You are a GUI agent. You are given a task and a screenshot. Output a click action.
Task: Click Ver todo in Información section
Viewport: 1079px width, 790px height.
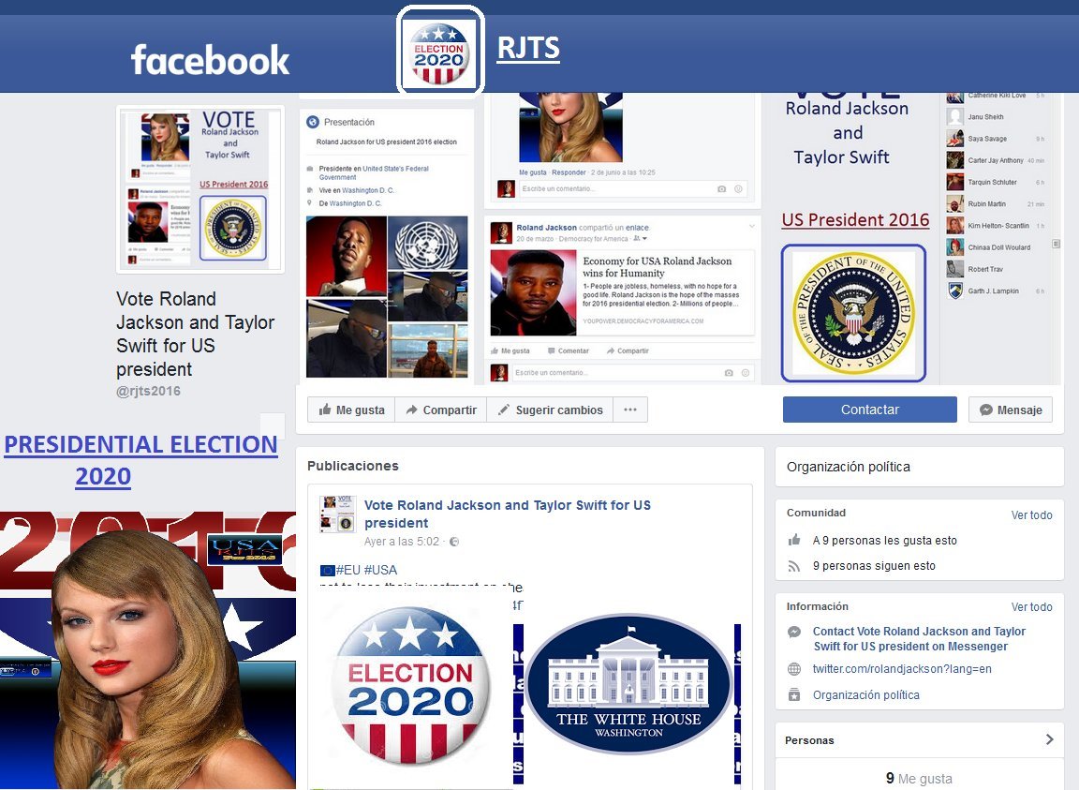[x=1031, y=607]
